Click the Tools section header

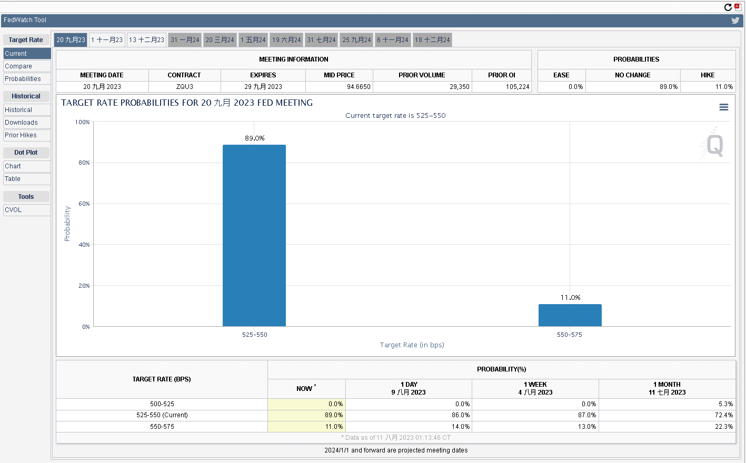(26, 197)
